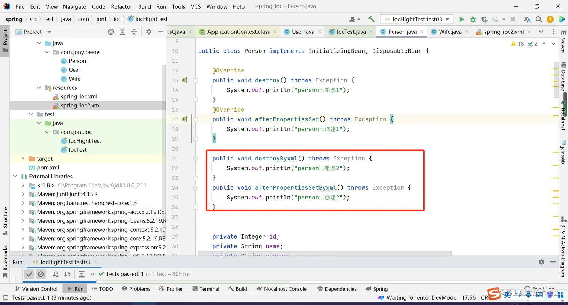
Task: Expand the target folder
Action: click(x=23, y=159)
